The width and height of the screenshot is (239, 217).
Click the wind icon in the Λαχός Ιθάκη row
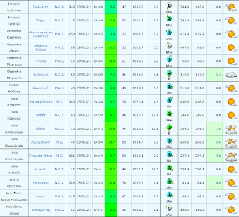(x=169, y=141)
